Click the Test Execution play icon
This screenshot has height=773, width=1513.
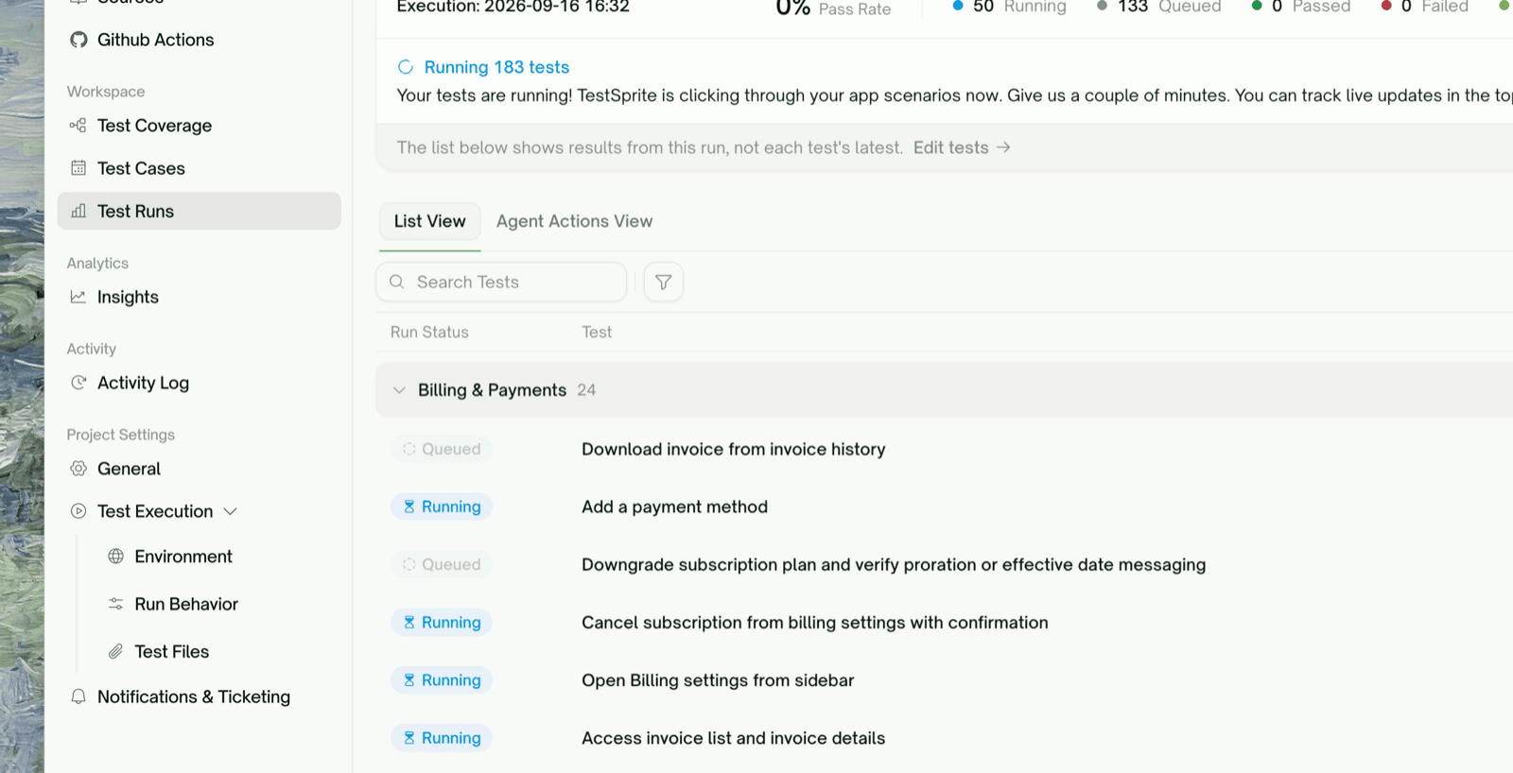[78, 511]
